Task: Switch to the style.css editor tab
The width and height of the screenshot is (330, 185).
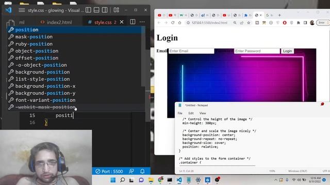Action: 102,22
